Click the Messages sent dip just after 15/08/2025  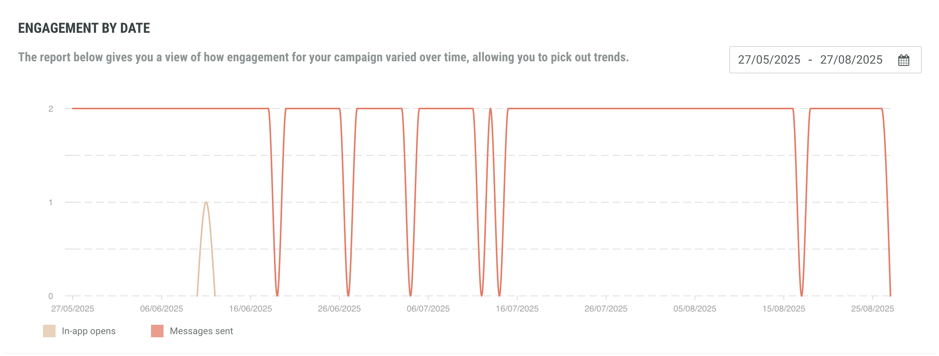click(802, 295)
